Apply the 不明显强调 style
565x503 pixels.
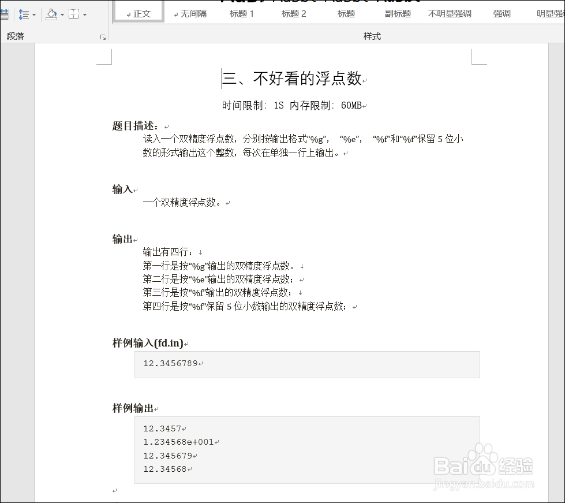point(450,14)
